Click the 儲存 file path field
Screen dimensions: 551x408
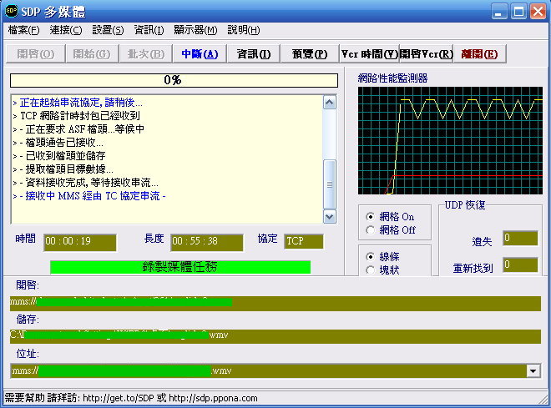275,336
